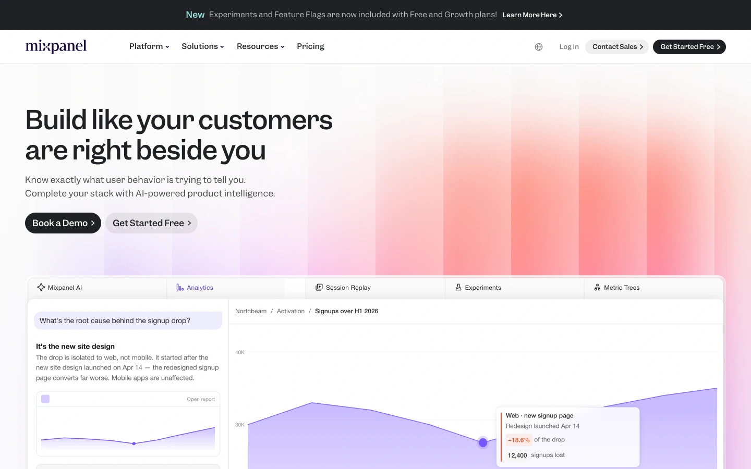Click the Analytics bar chart icon
The width and height of the screenshot is (751, 469).
[180, 288]
